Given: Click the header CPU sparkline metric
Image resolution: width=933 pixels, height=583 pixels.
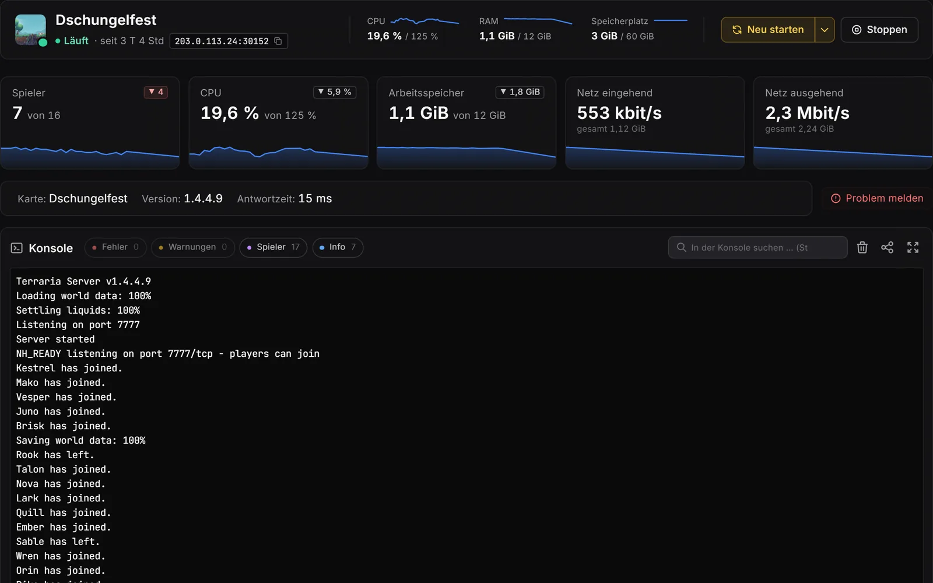Looking at the screenshot, I should (412, 29).
